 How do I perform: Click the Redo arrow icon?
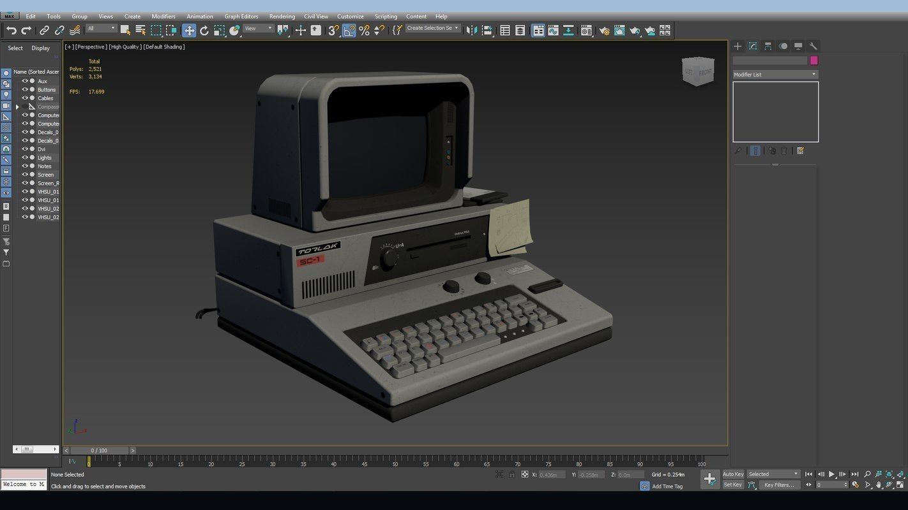point(26,30)
